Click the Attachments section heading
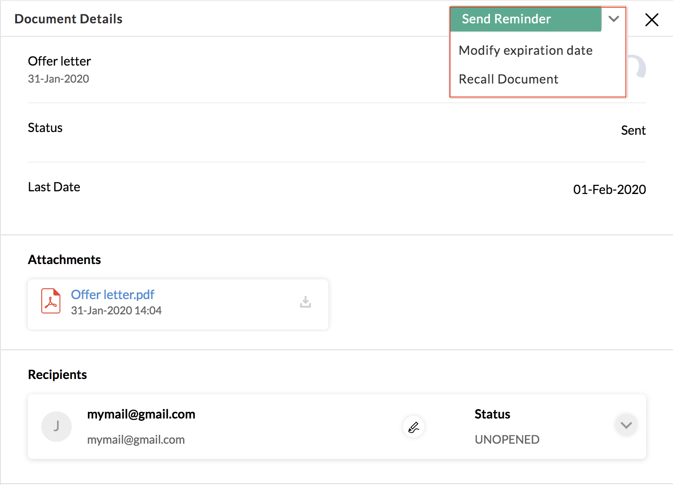Screen dimensions: 673x485 point(64,260)
